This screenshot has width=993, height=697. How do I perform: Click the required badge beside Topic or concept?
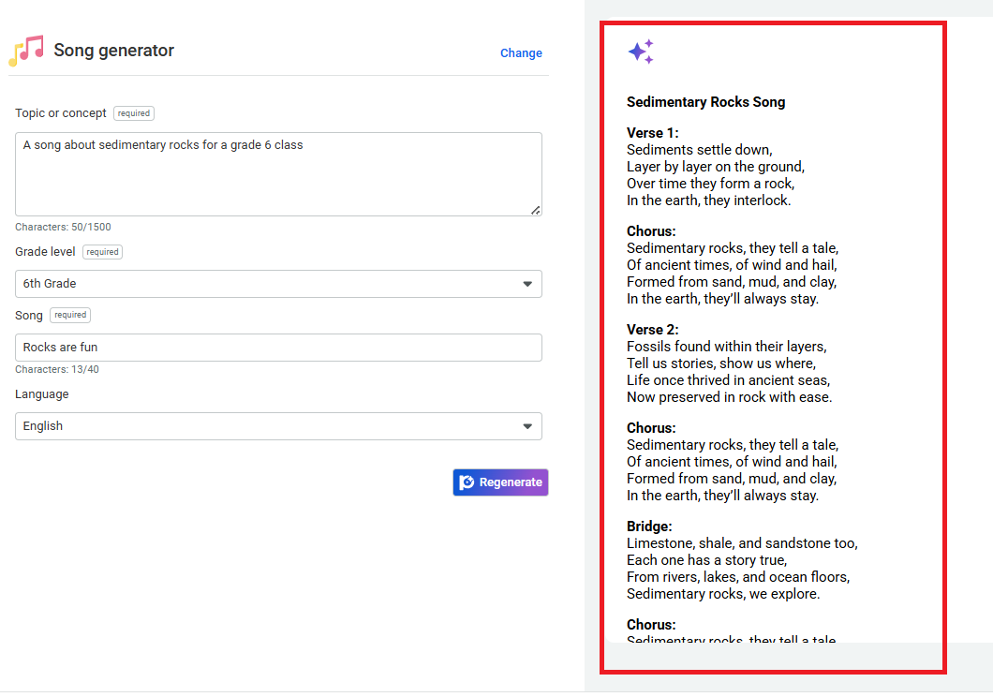tap(134, 113)
